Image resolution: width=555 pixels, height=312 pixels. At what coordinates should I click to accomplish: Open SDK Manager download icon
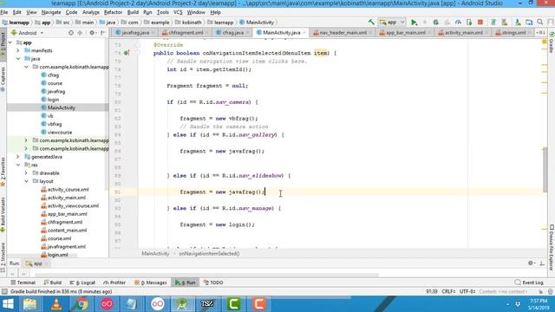(x=518, y=23)
